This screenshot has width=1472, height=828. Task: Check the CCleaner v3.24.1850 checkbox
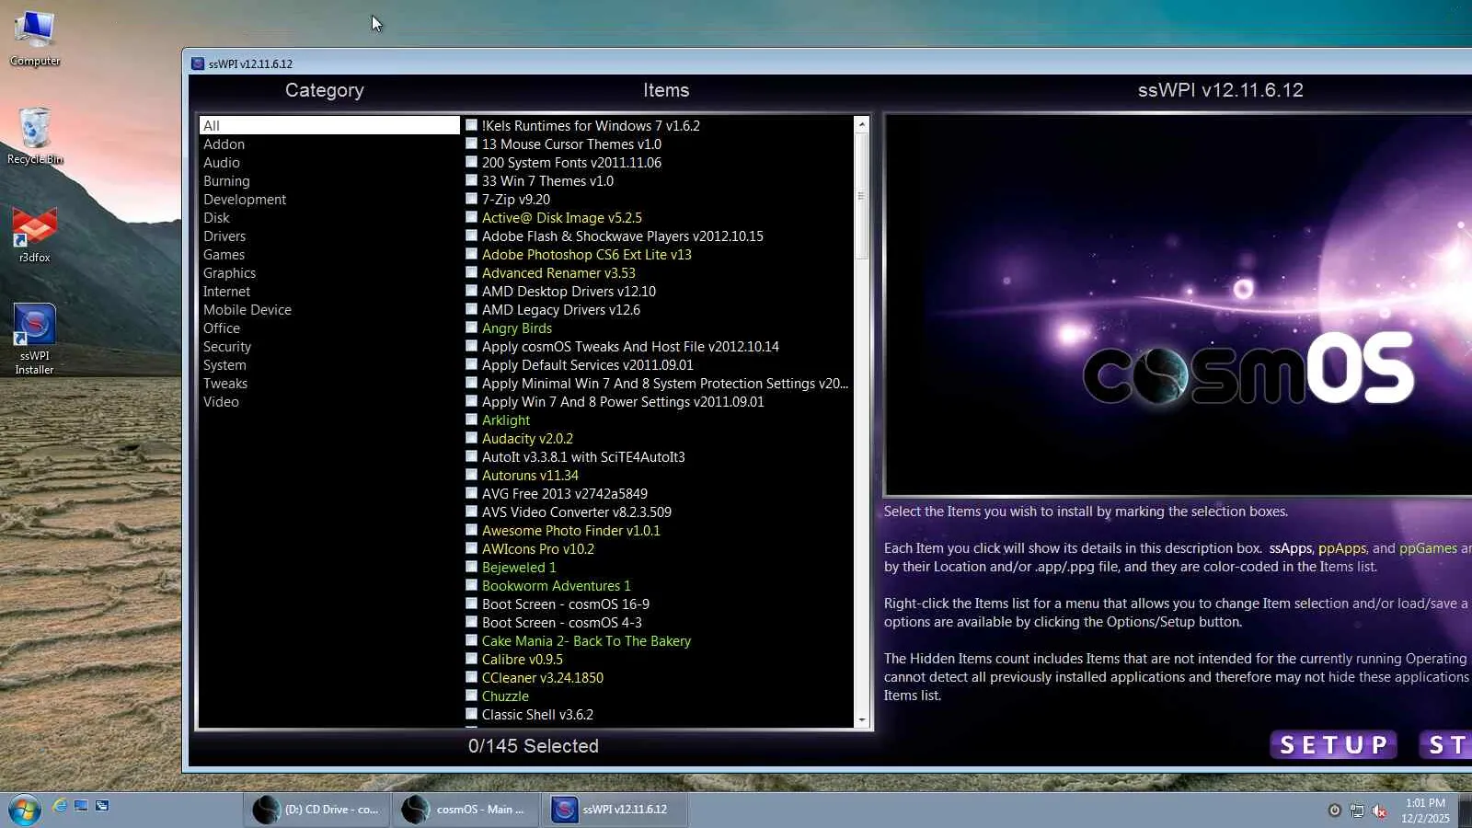(x=471, y=677)
